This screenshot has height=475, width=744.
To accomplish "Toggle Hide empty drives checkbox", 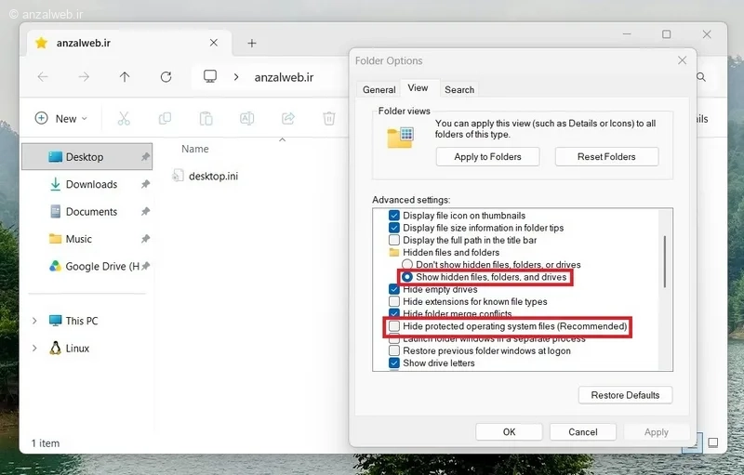I will 393,289.
